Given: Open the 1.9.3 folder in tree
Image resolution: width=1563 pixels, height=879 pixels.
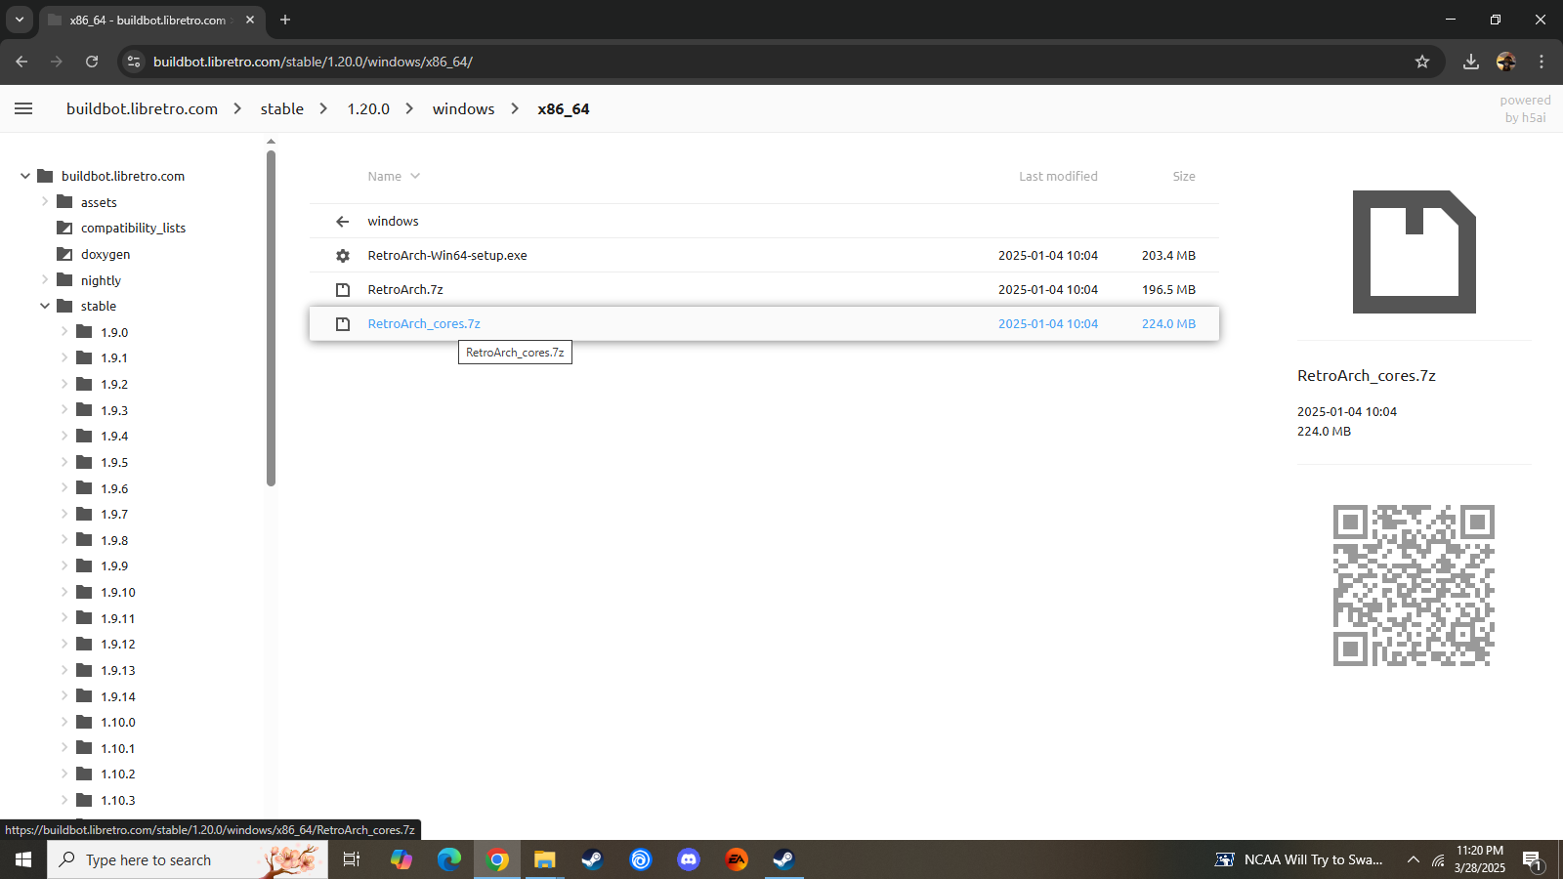Looking at the screenshot, I should (114, 410).
